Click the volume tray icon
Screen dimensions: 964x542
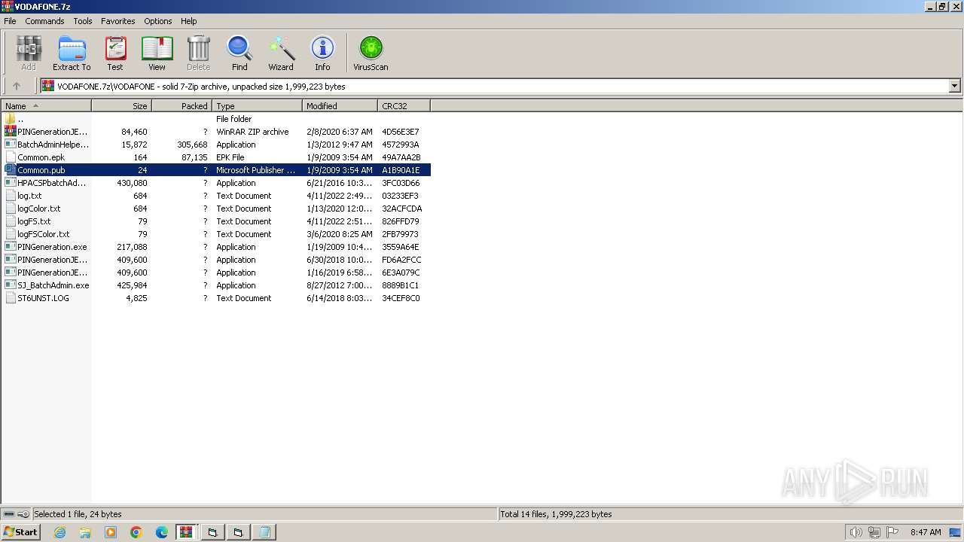856,532
